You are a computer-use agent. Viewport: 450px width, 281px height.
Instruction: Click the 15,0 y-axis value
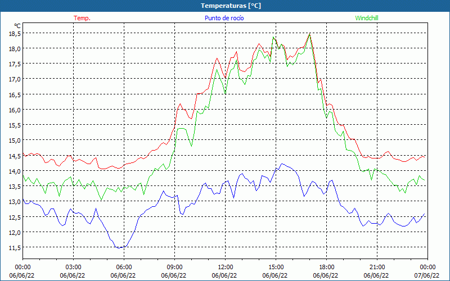pyautogui.click(x=15, y=141)
